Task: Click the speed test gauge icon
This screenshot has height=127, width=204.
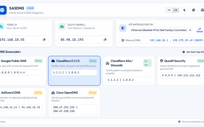Action: [x=184, y=52]
